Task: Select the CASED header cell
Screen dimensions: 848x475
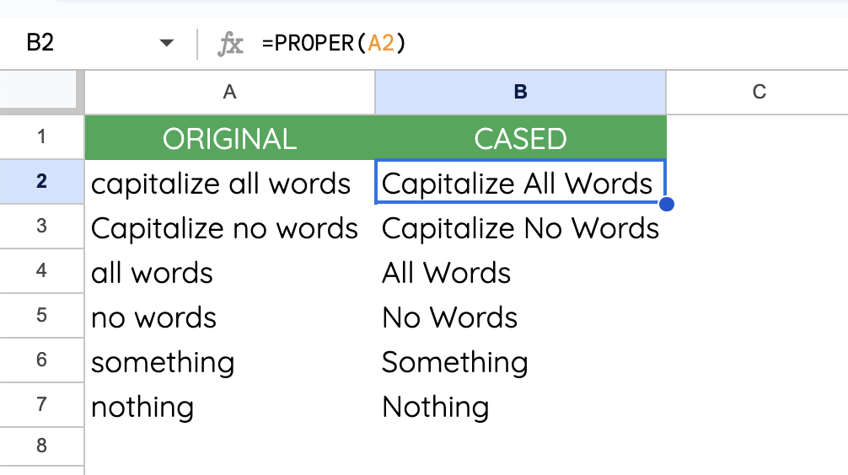Action: point(520,137)
